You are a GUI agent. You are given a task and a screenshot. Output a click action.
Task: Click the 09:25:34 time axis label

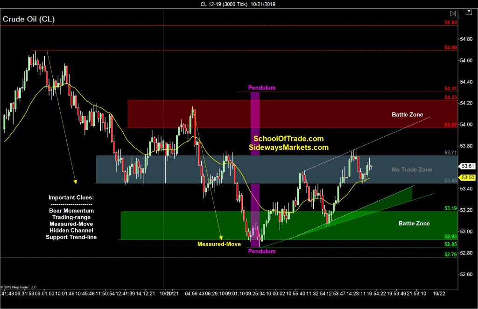255,294
